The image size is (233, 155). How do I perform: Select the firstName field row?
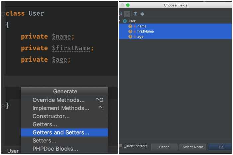(175, 32)
